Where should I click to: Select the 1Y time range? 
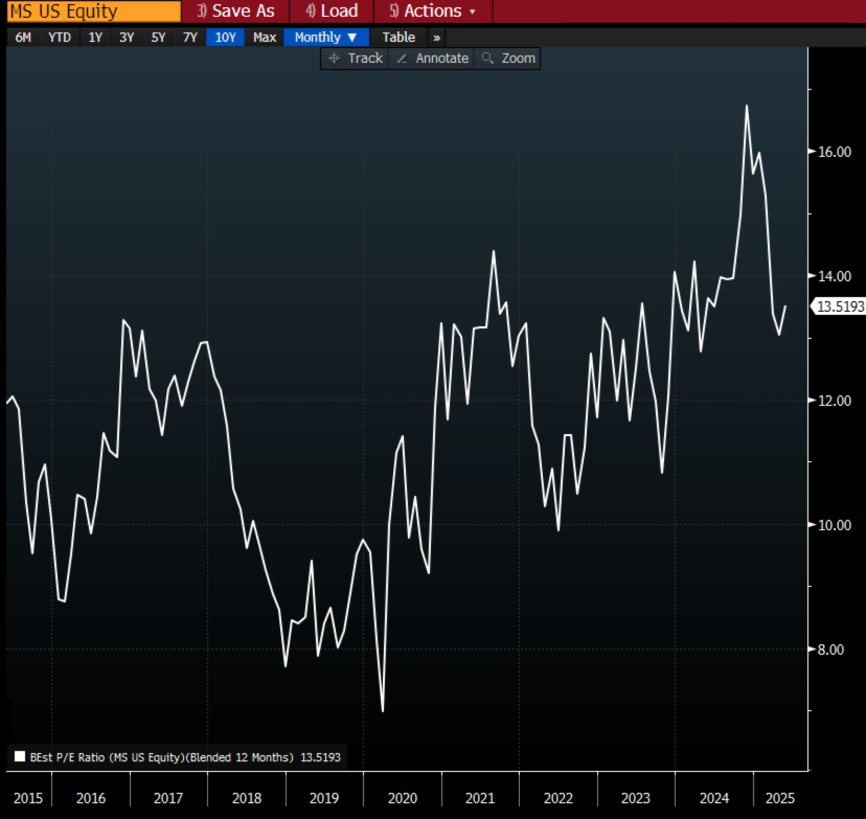click(x=95, y=37)
